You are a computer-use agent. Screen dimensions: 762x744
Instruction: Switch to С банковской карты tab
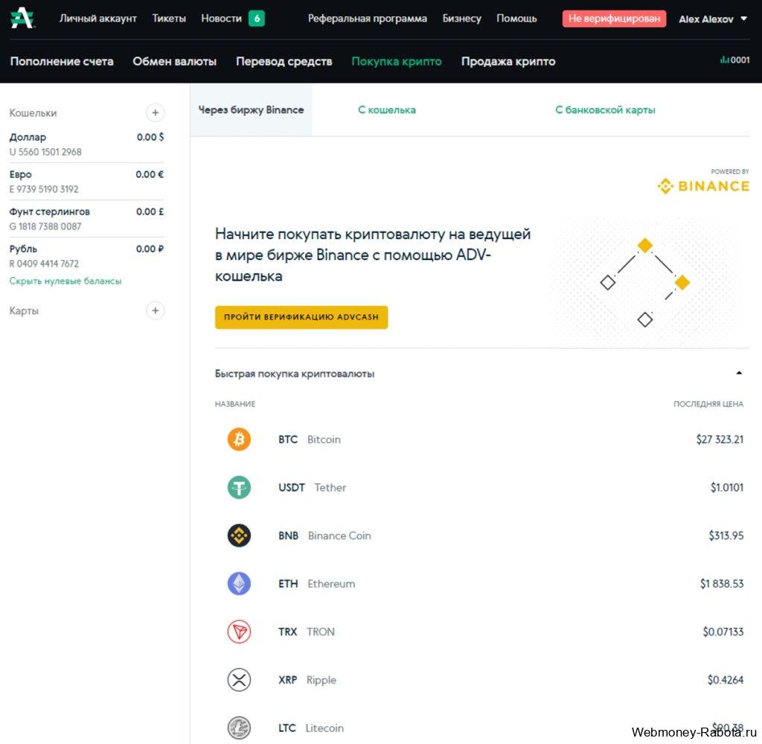(x=605, y=110)
